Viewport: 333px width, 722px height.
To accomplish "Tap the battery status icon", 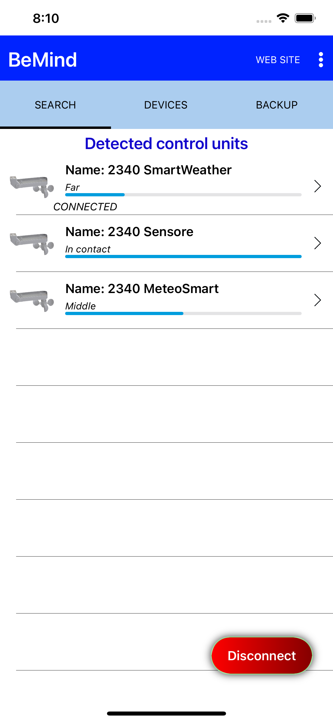I will [x=305, y=18].
